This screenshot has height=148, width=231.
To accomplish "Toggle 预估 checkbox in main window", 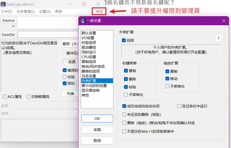I will pyautogui.click(x=65, y=84).
